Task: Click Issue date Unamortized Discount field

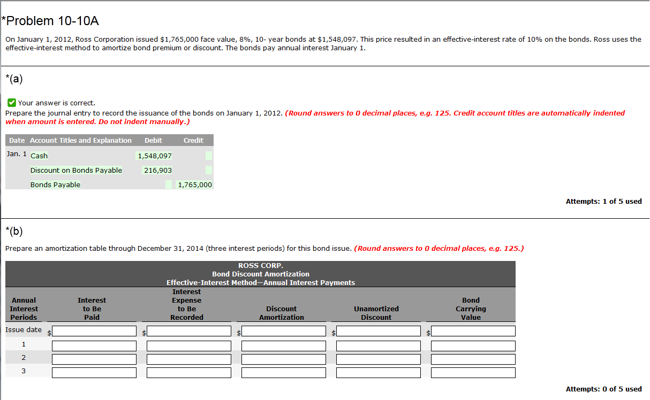Action: click(x=379, y=332)
